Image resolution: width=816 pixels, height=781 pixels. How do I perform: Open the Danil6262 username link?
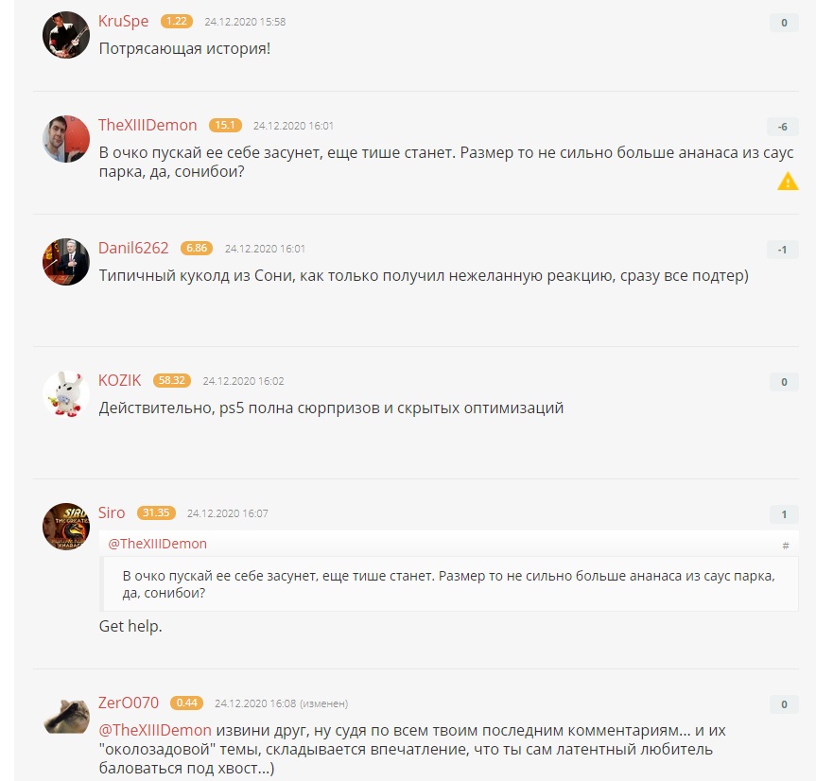tap(133, 248)
